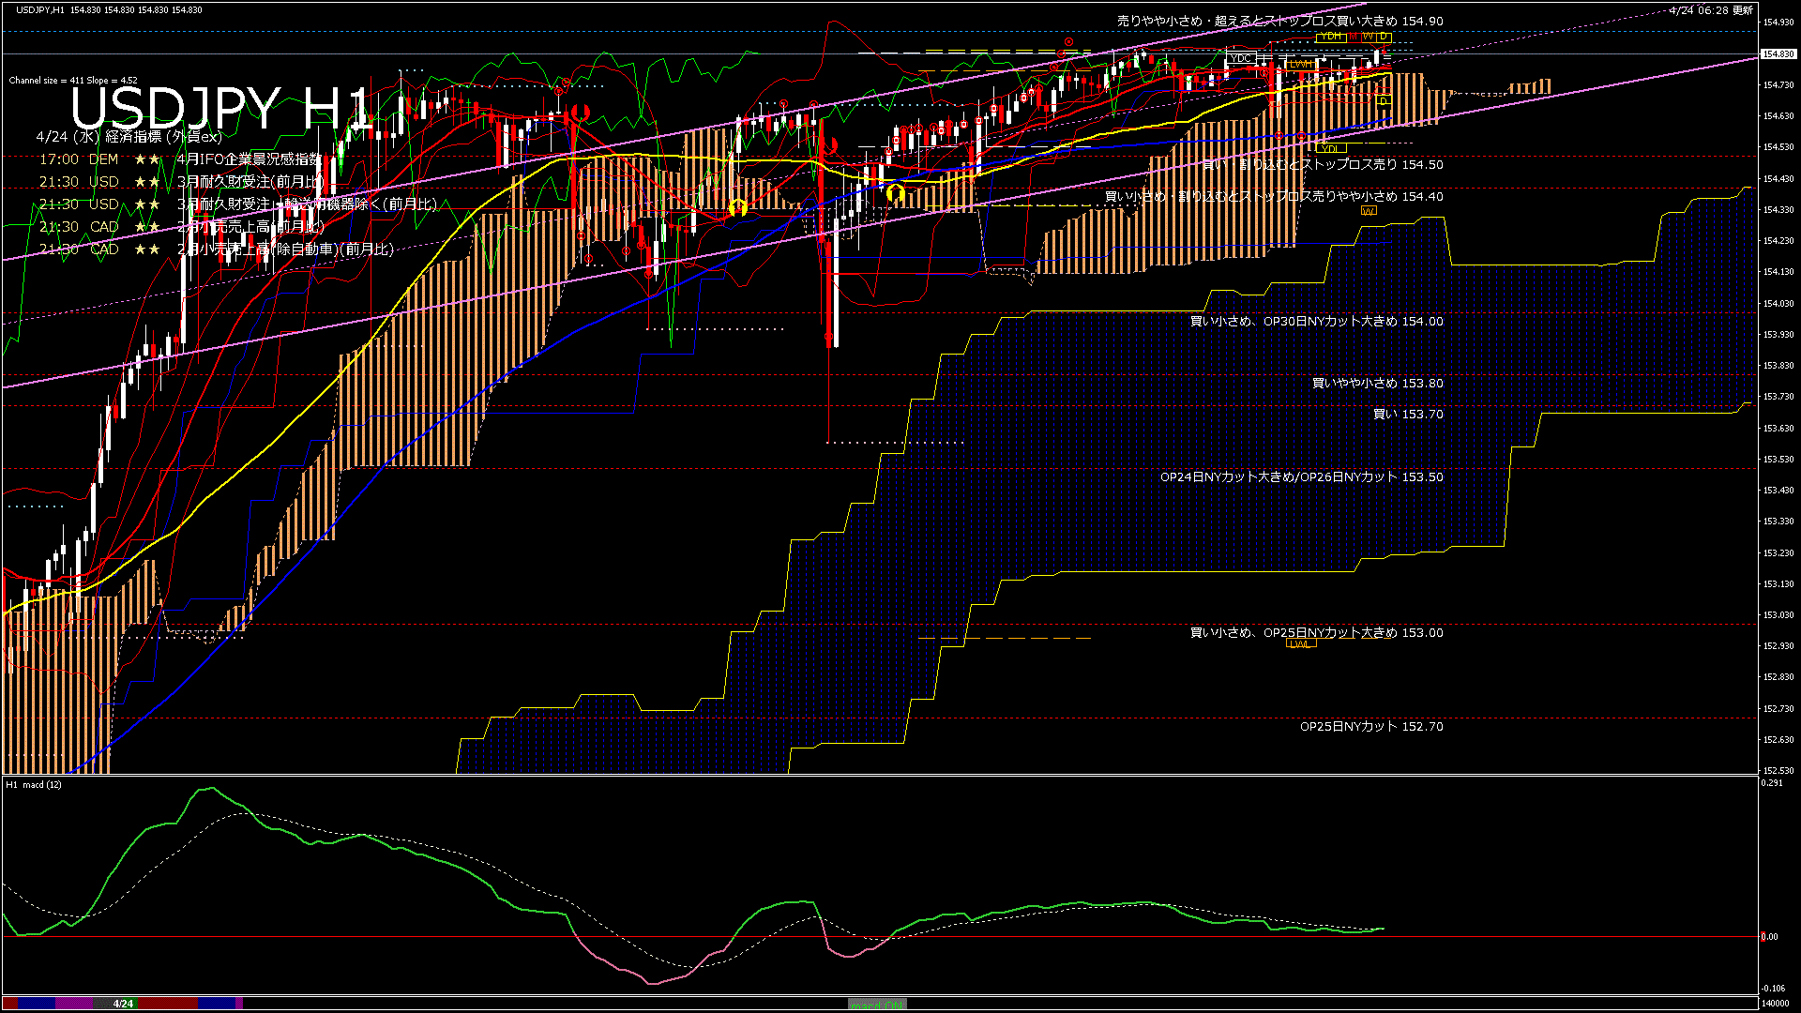
Task: Click the 4/24 date marker on timeline
Action: click(123, 1004)
